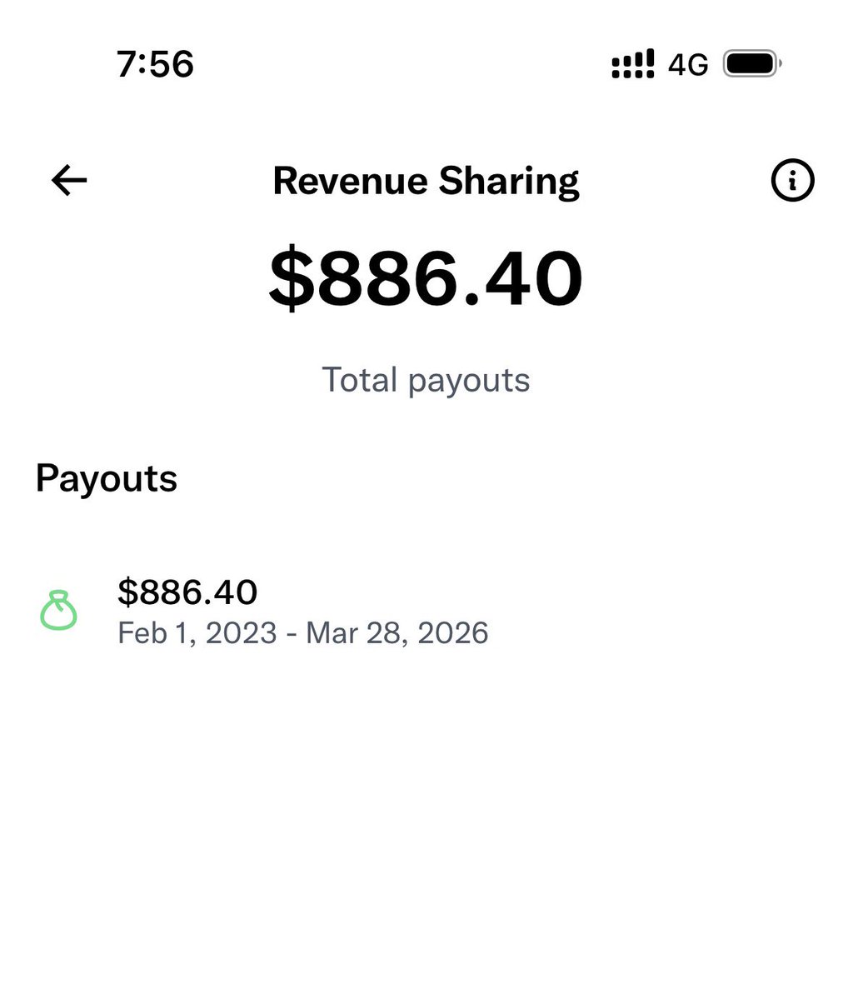This screenshot has height=999, width=853.
Task: Tap the 7:56 clock in status bar
Action: pyautogui.click(x=155, y=64)
